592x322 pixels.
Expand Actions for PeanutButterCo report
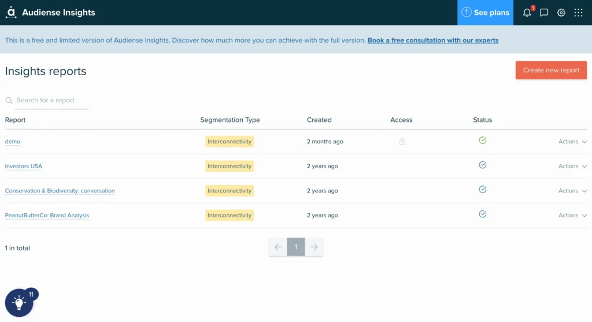point(572,215)
